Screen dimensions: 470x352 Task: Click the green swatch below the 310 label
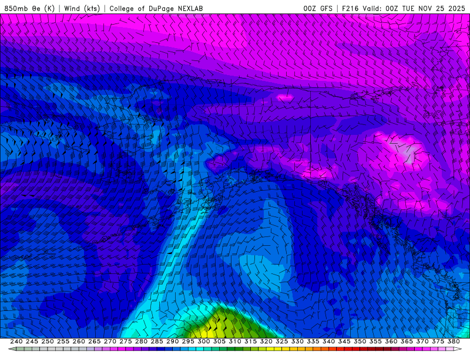click(238, 349)
